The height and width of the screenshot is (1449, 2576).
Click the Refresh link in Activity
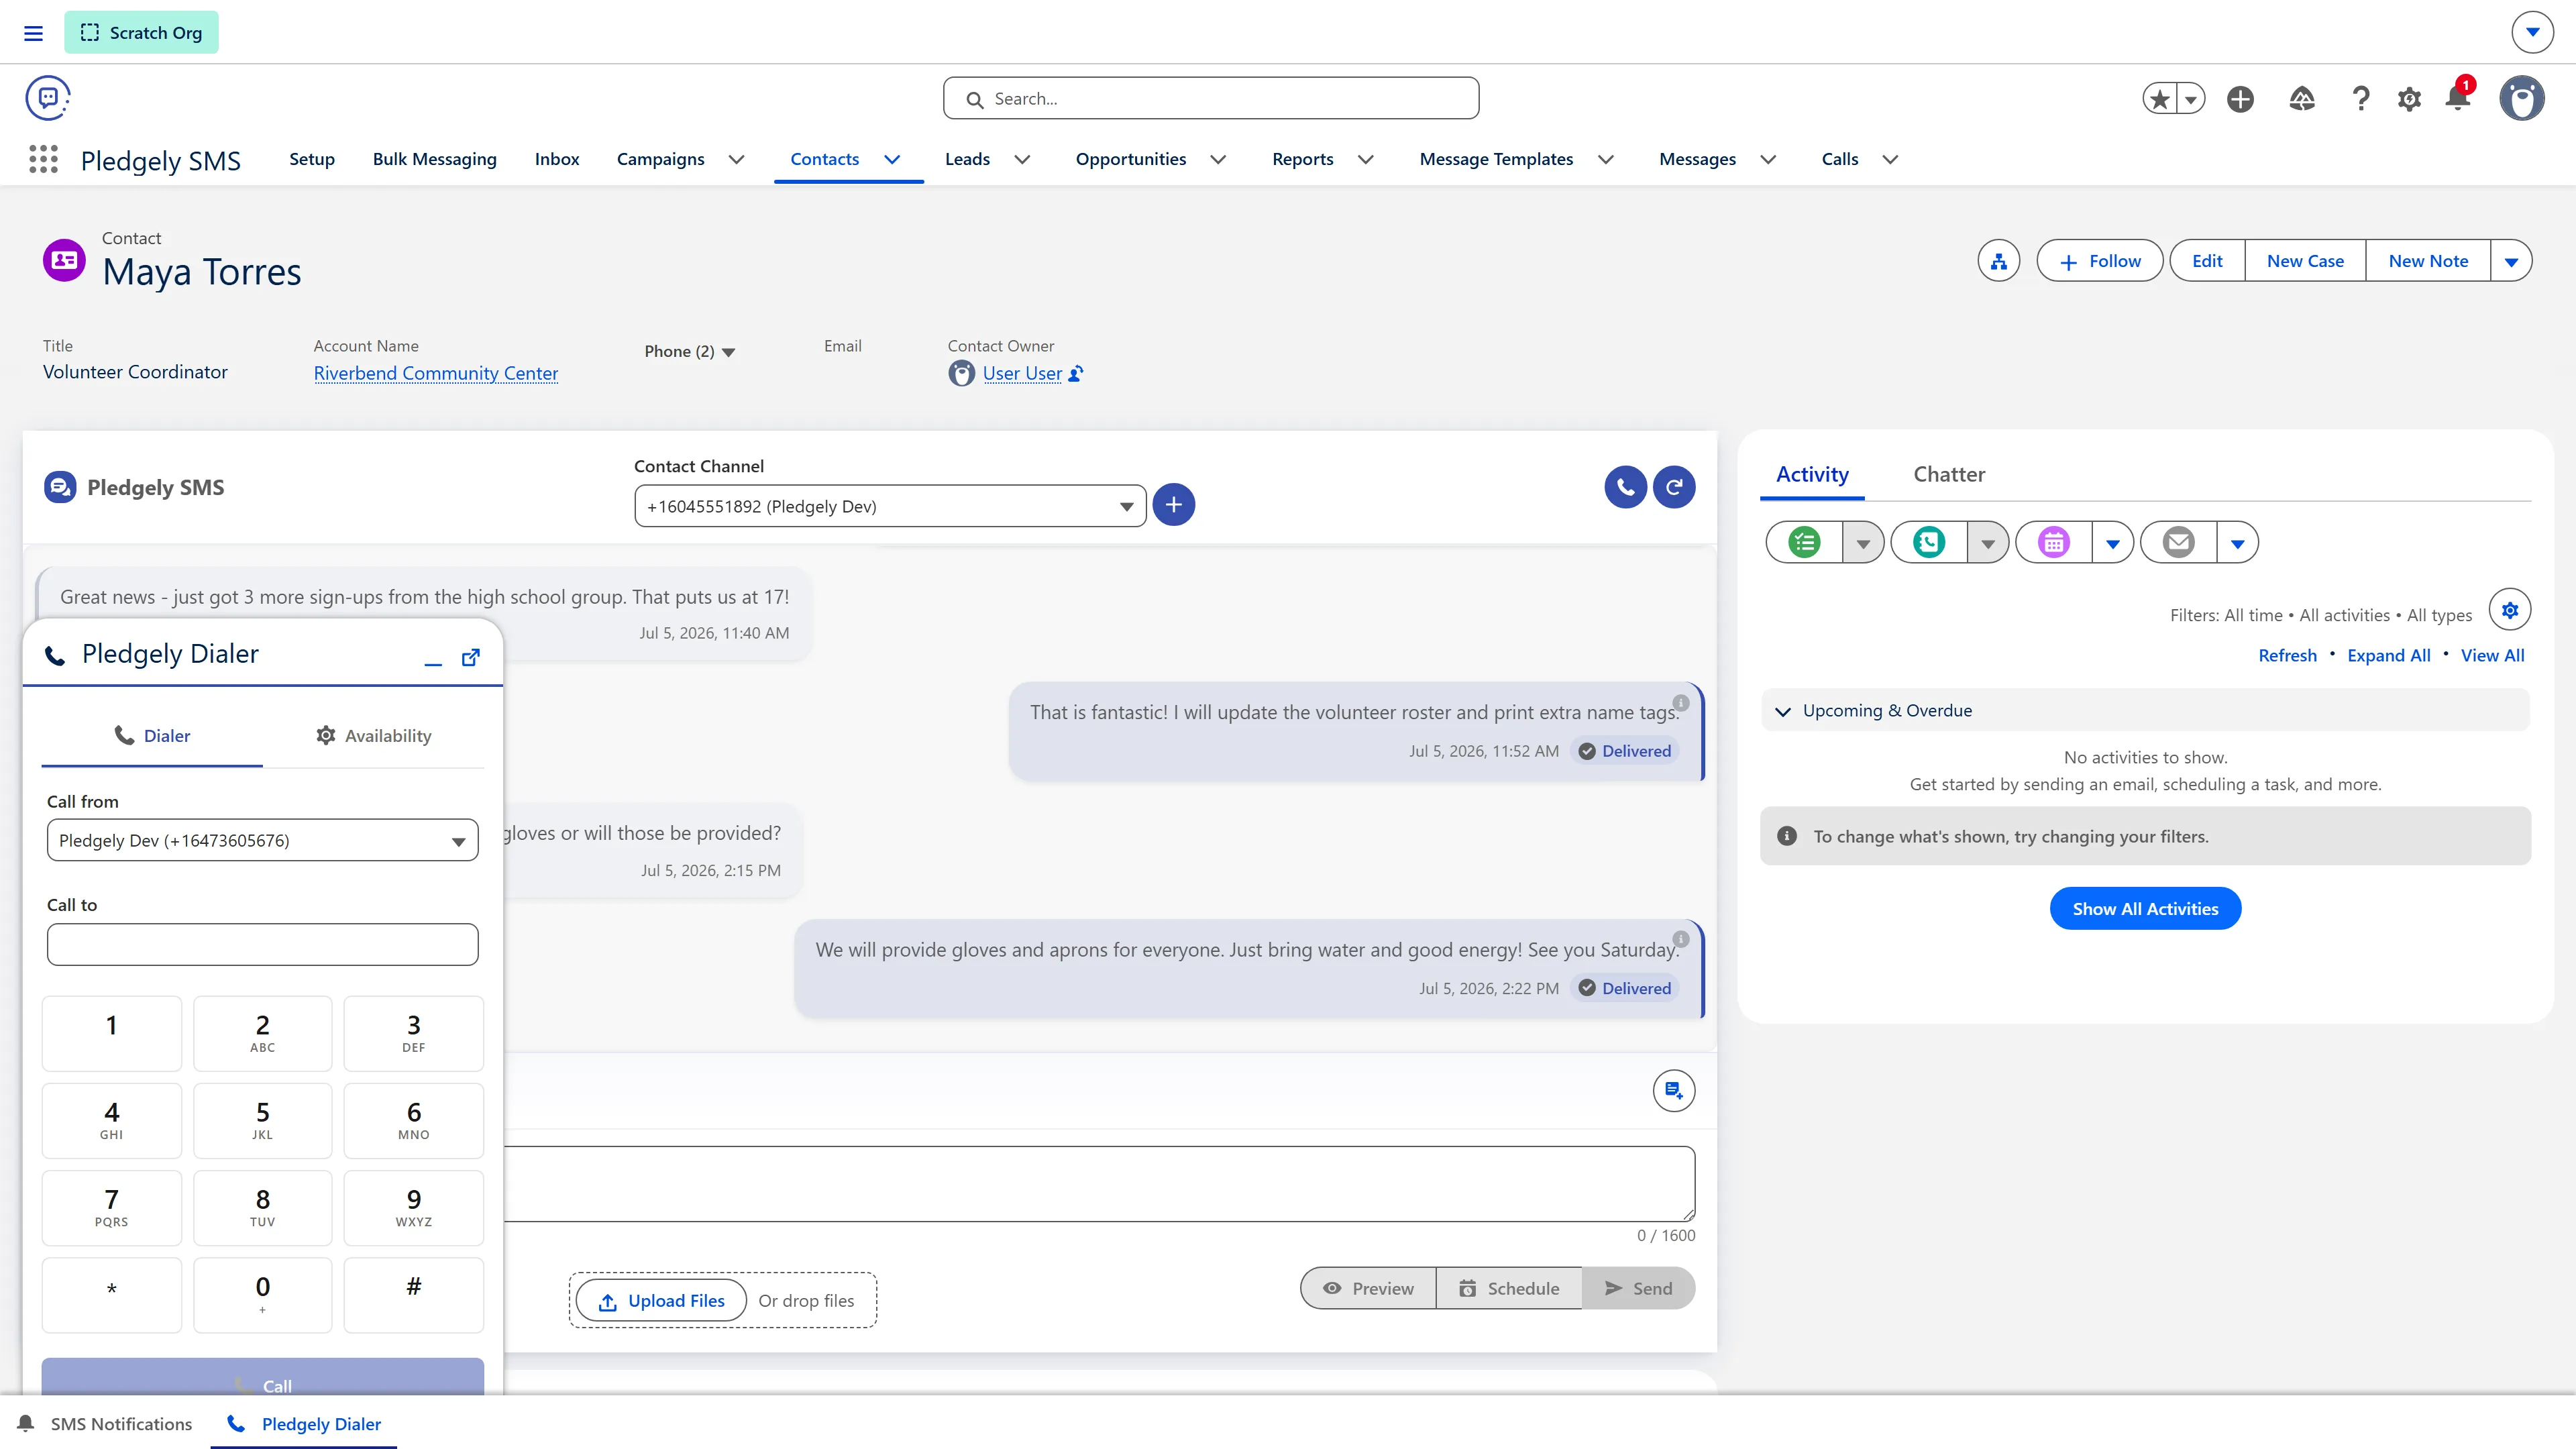click(x=2287, y=656)
